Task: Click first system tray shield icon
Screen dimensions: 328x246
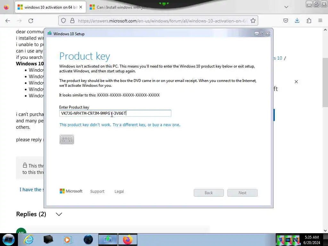Action: pyautogui.click(x=281, y=240)
